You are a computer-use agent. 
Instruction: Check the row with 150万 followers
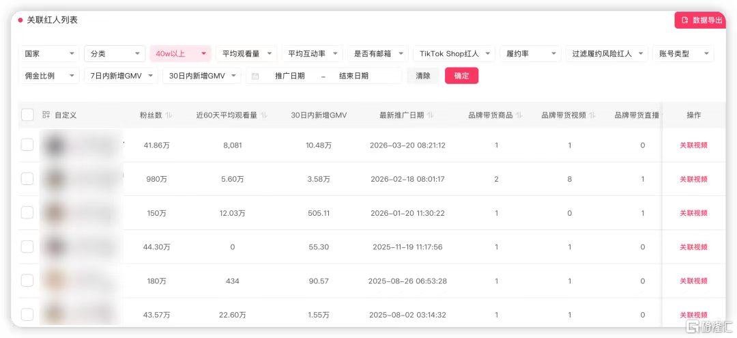point(27,212)
